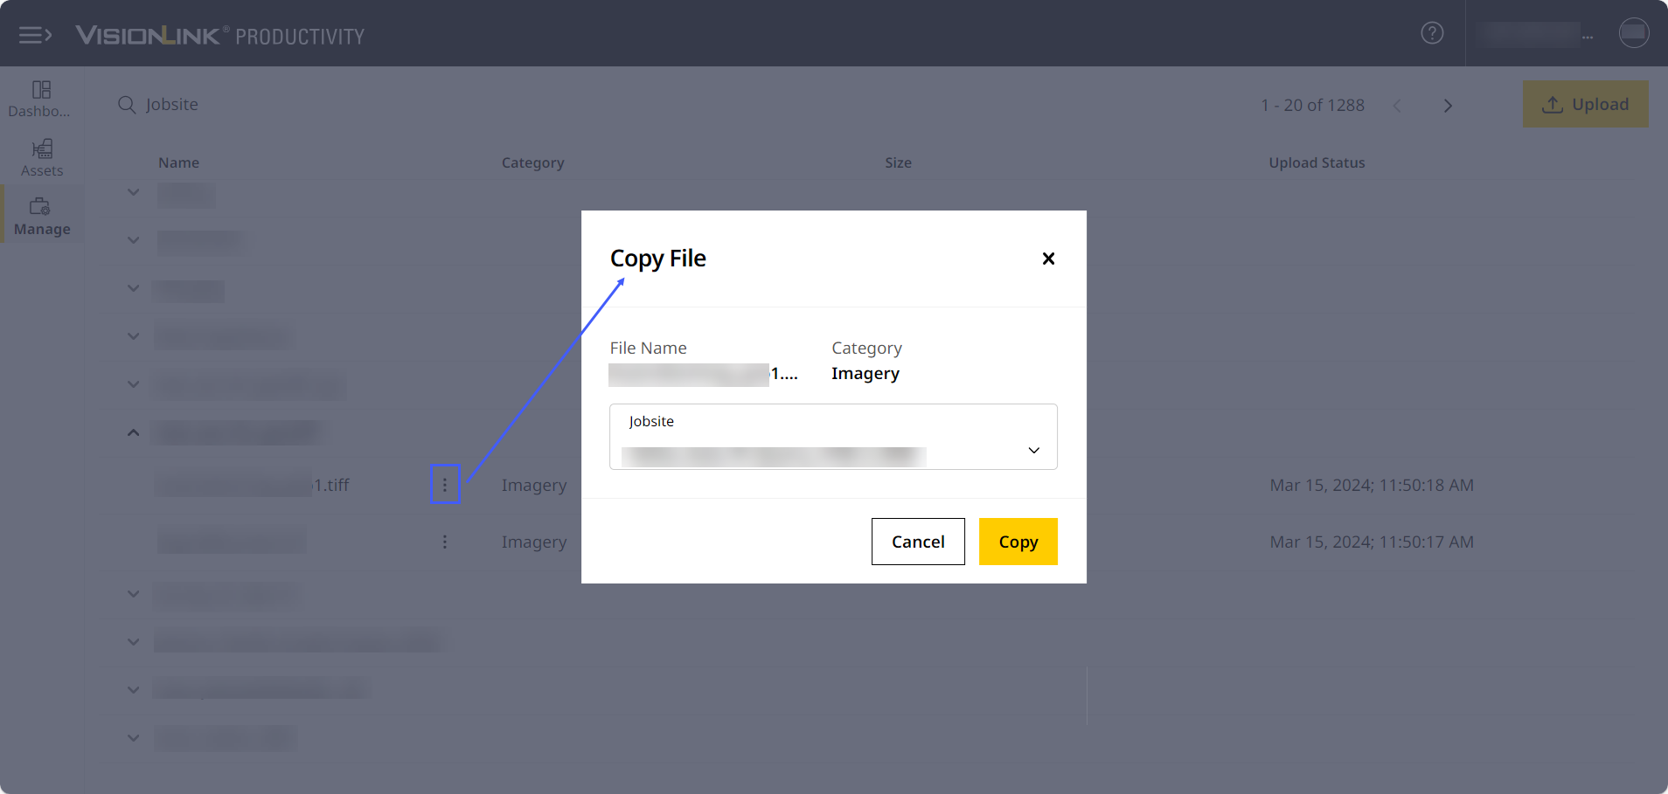Open the help question mark icon
This screenshot has height=794, width=1668.
pos(1432,33)
